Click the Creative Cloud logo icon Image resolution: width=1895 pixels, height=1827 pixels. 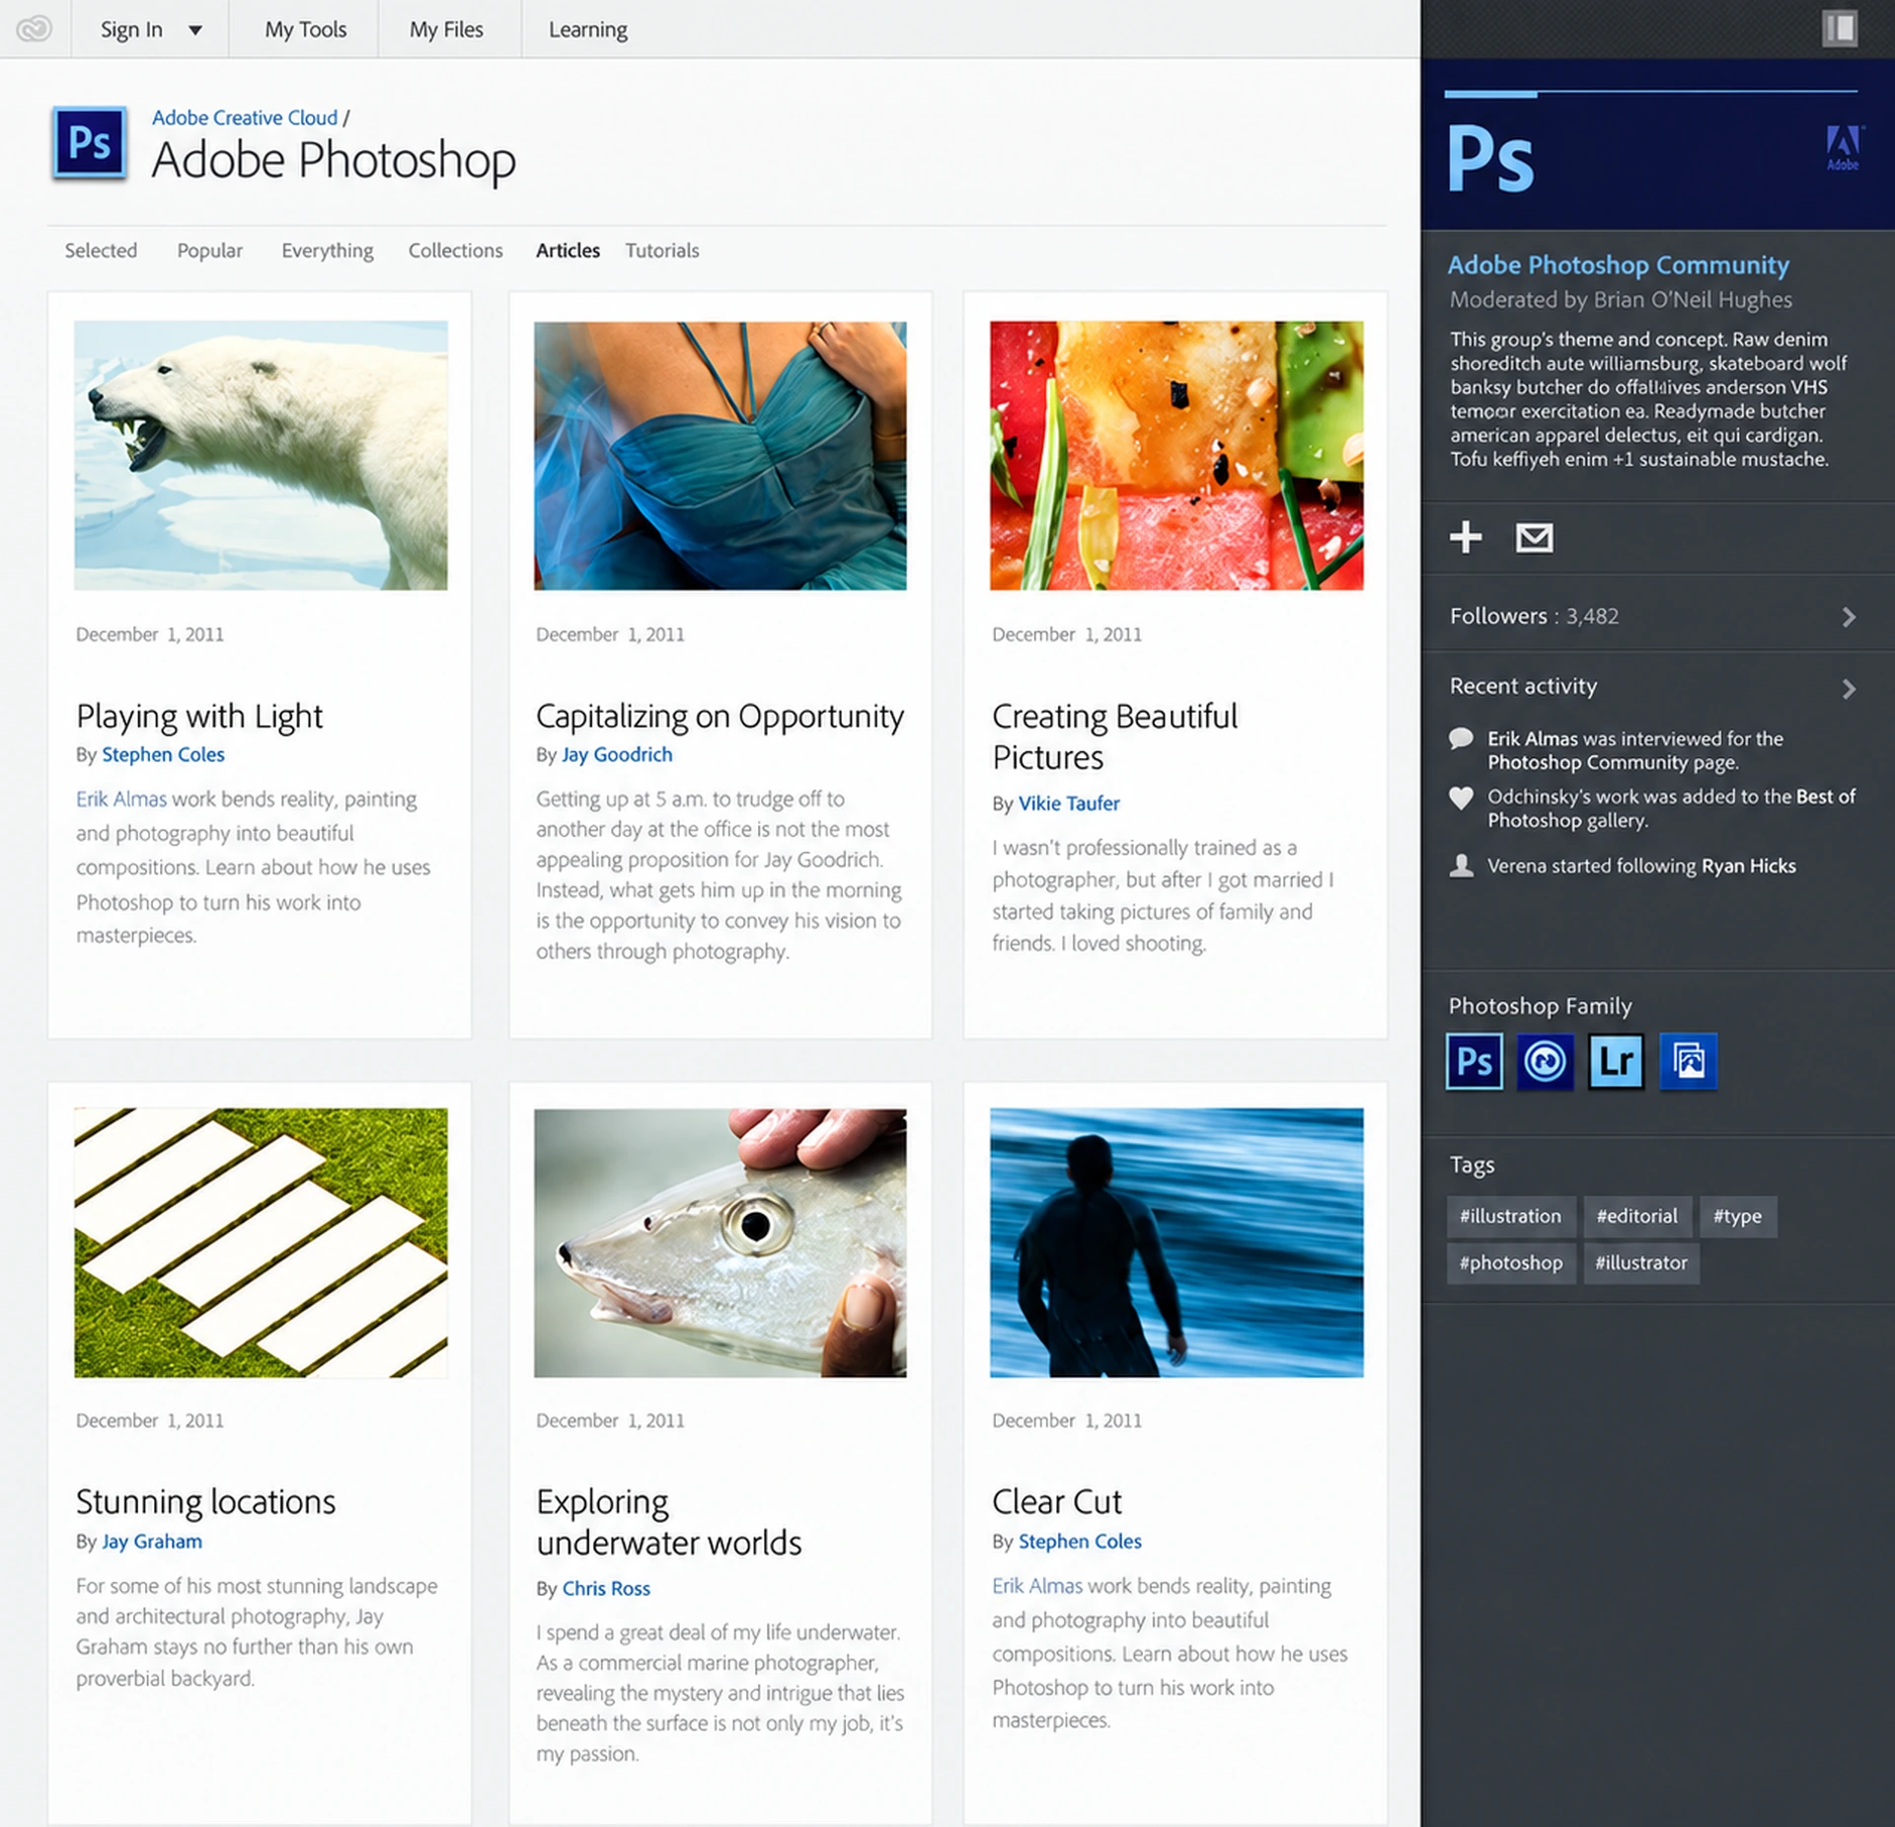click(x=34, y=29)
